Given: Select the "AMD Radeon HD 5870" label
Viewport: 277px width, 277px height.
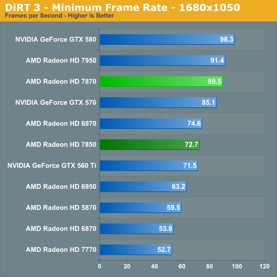Looking at the screenshot, I should (x=61, y=207).
